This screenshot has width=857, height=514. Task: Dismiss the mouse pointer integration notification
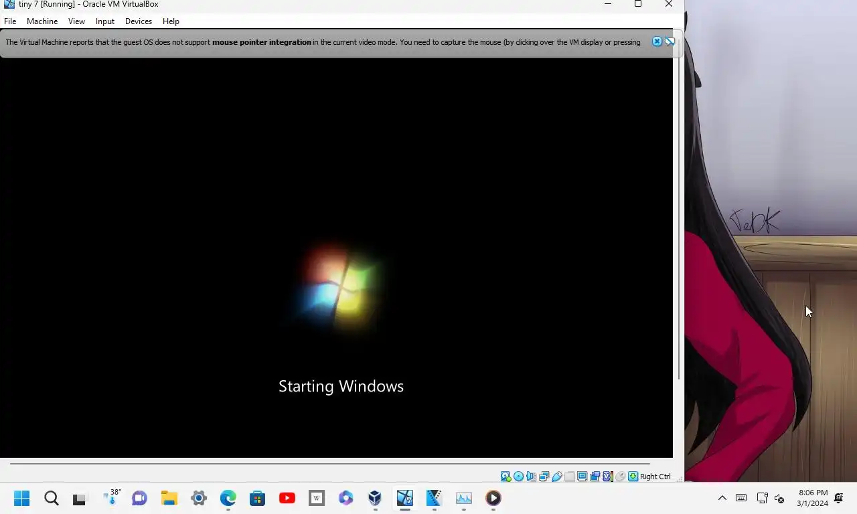coord(657,41)
